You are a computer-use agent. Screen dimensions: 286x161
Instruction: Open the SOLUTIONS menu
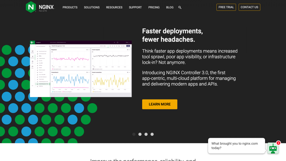[x=92, y=7]
